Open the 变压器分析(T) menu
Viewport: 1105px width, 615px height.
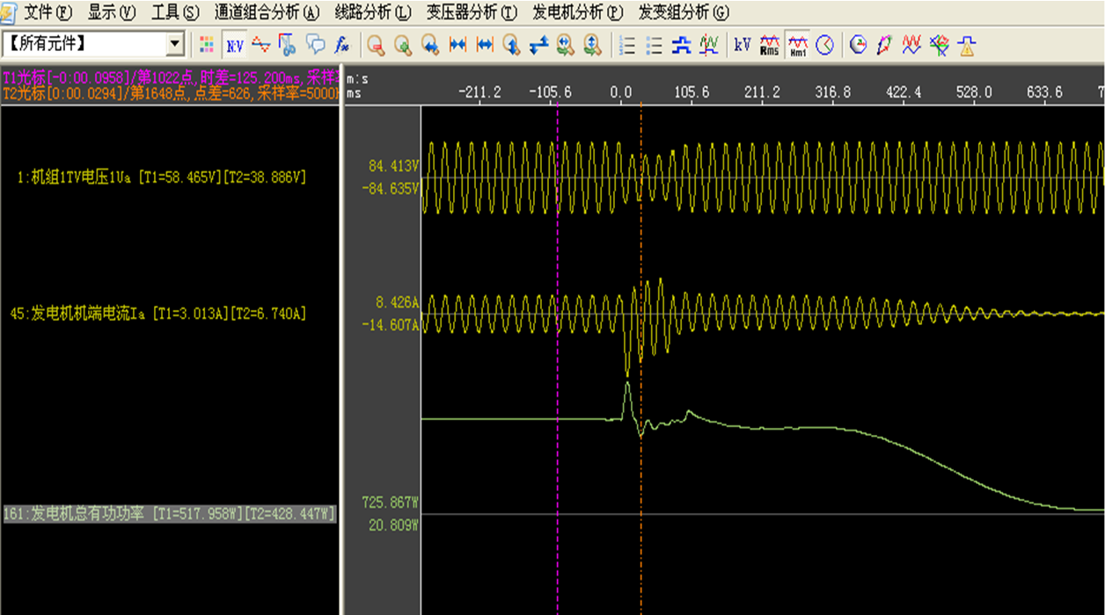tap(472, 12)
